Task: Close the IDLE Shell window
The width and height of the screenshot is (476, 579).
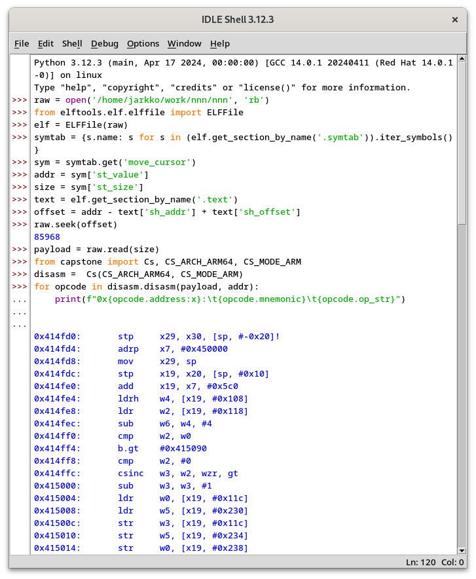Action: (455, 20)
